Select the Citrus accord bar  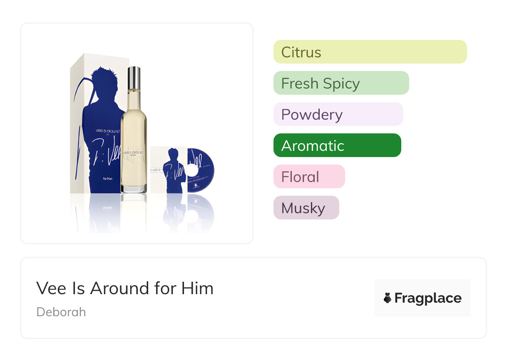click(x=370, y=52)
